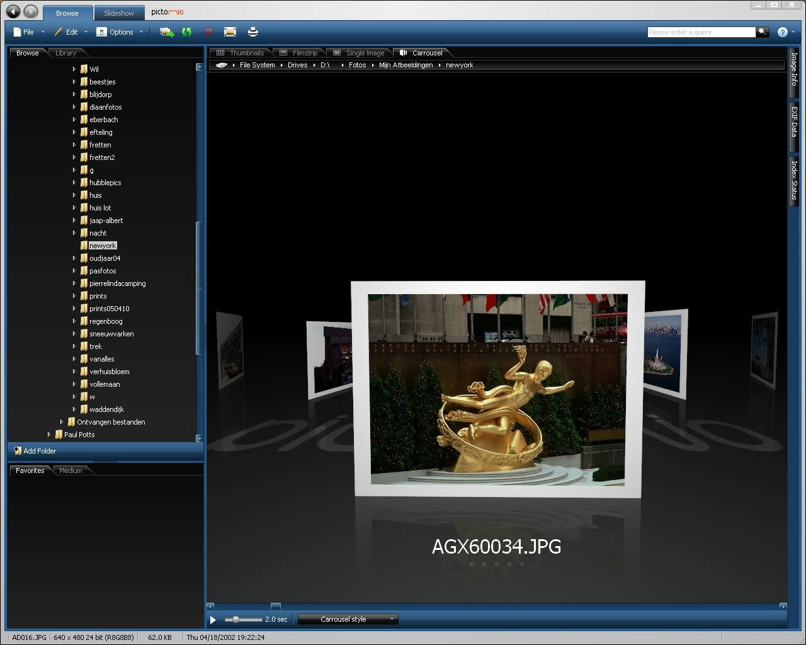This screenshot has width=806, height=645.
Task: Click the folder icon beside jaap-albert
Action: [84, 220]
